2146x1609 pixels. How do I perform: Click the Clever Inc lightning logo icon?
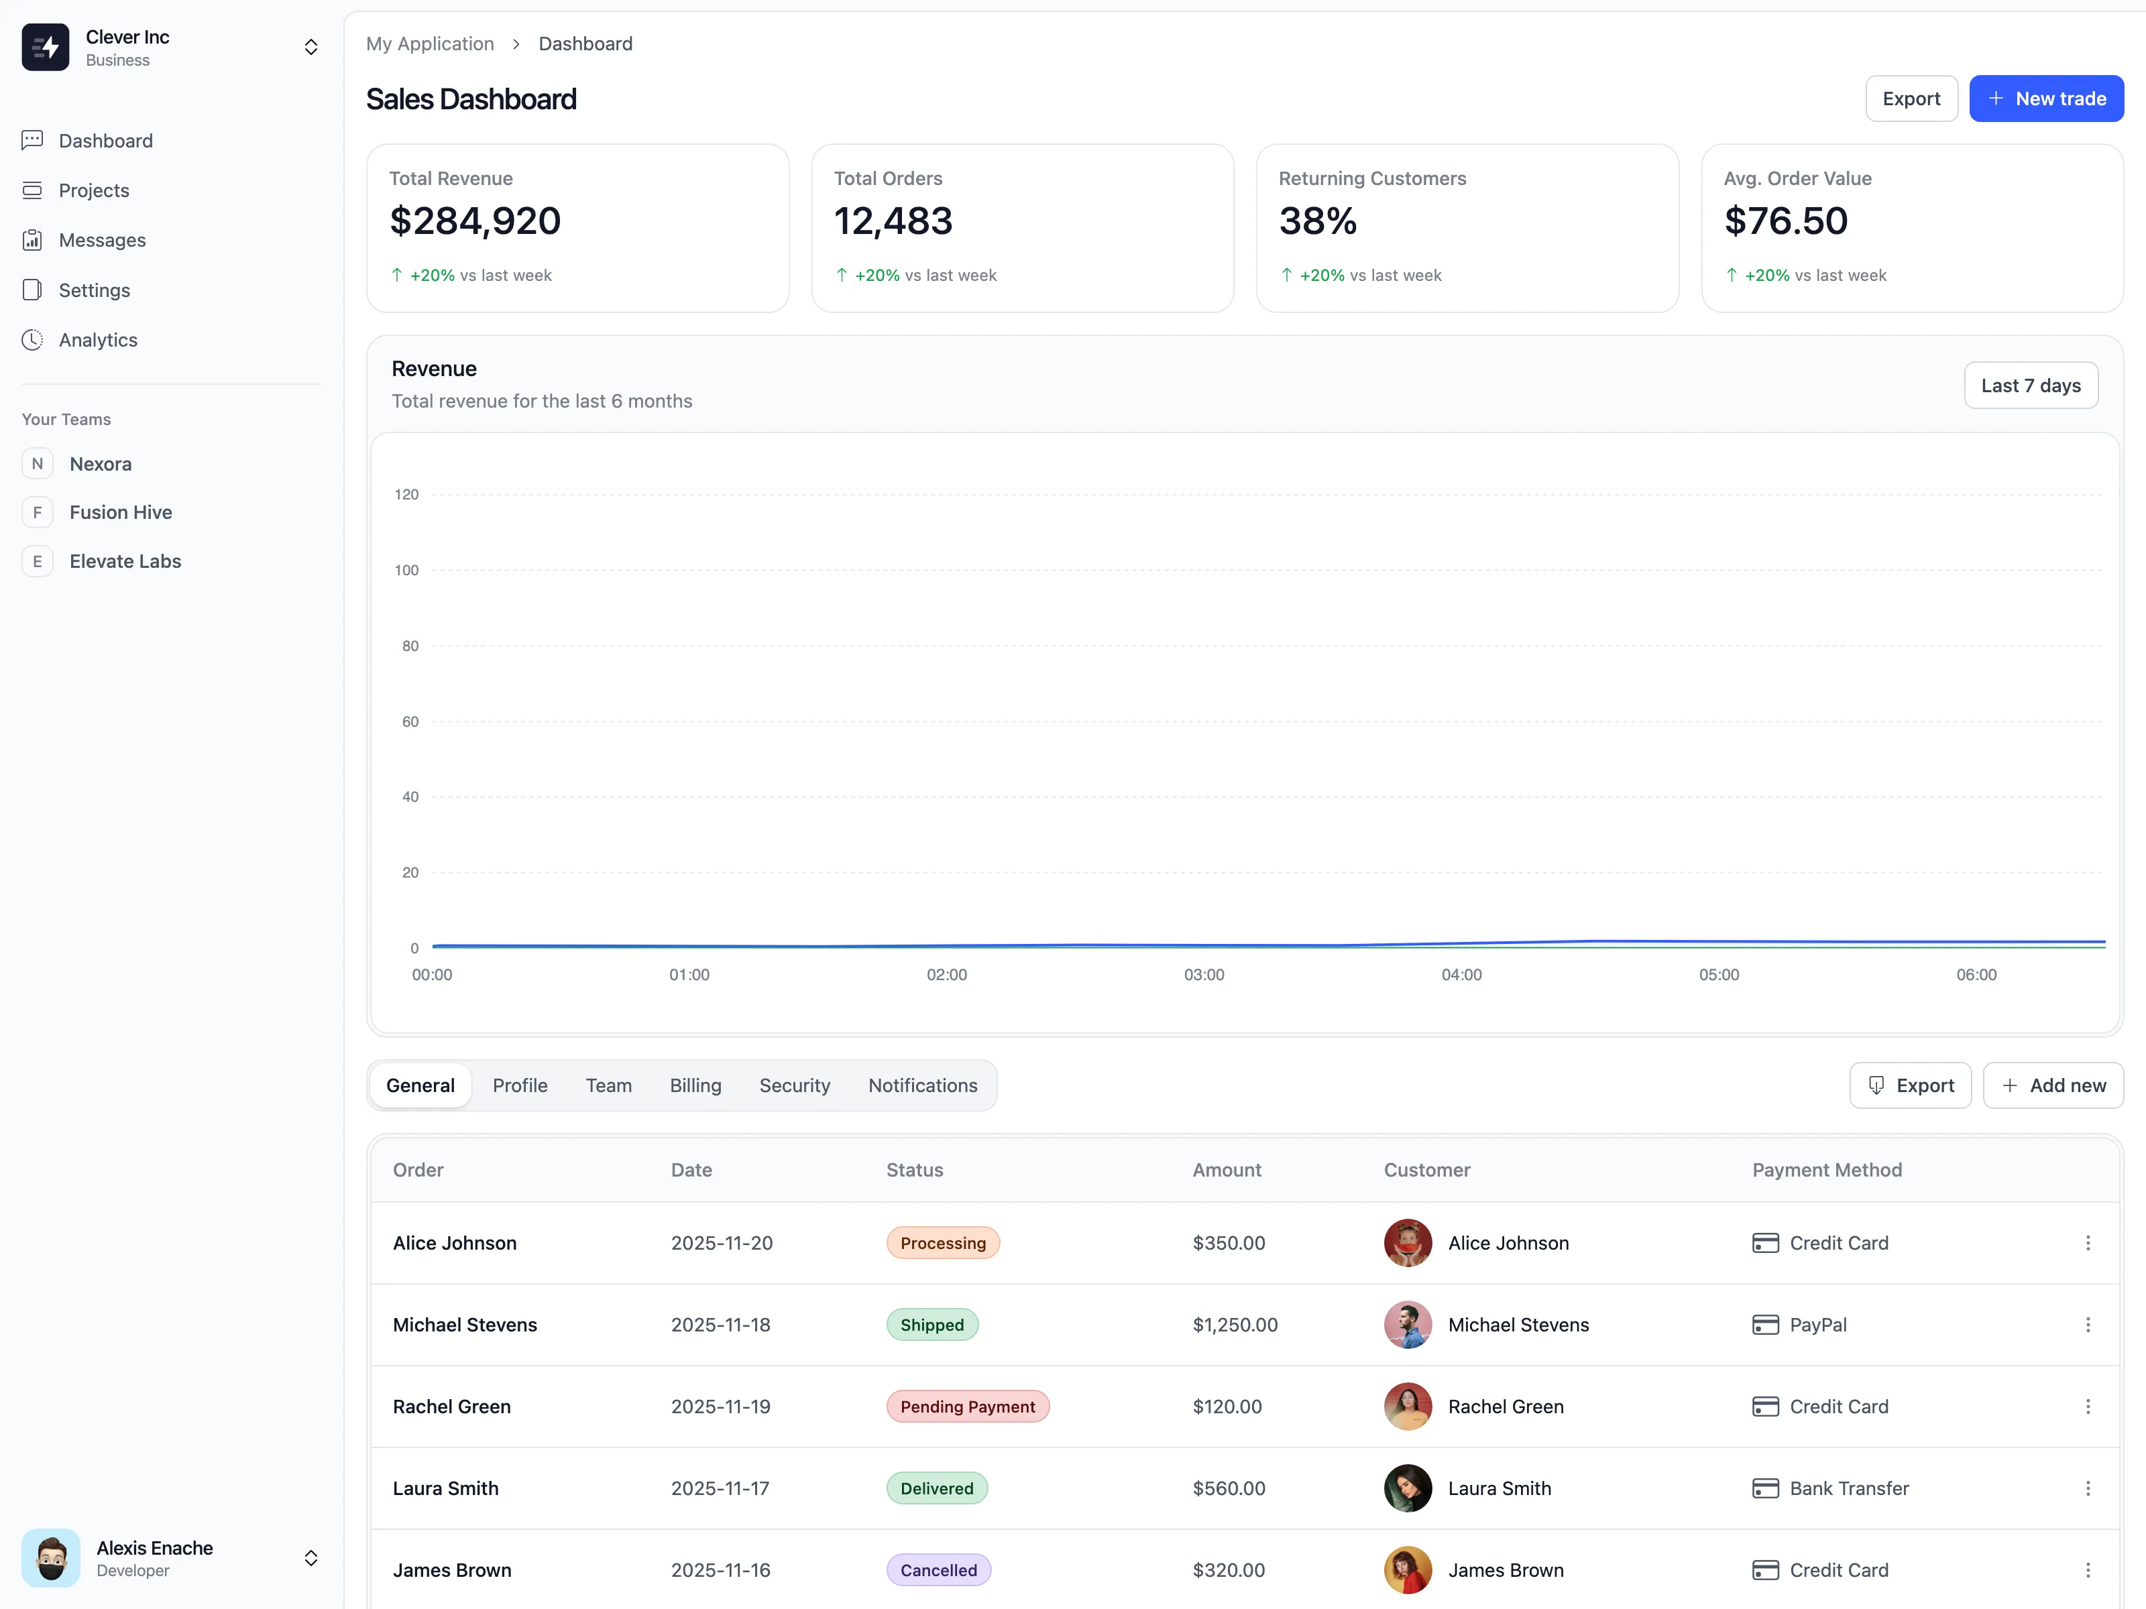point(46,46)
